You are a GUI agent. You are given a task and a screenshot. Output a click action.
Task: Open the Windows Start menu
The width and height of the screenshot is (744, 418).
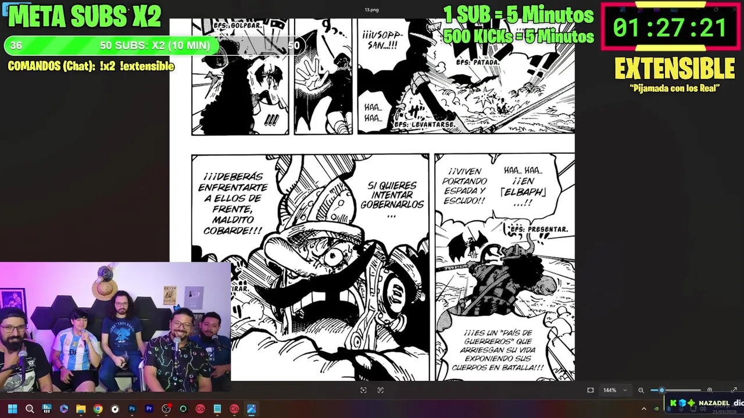(x=12, y=409)
